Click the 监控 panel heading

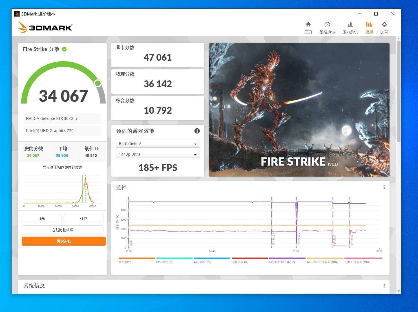121,187
